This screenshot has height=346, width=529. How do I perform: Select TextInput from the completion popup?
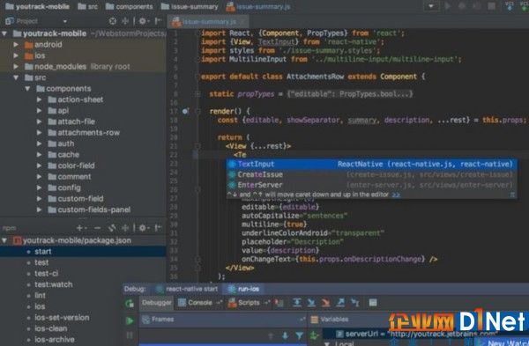point(371,164)
